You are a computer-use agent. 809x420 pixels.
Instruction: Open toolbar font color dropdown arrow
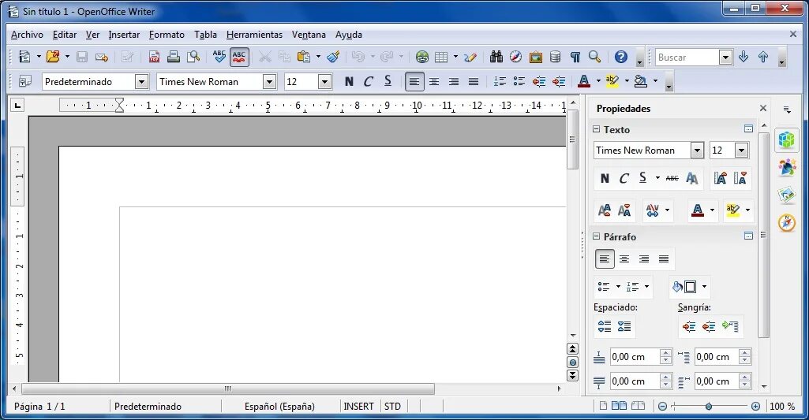tap(598, 81)
